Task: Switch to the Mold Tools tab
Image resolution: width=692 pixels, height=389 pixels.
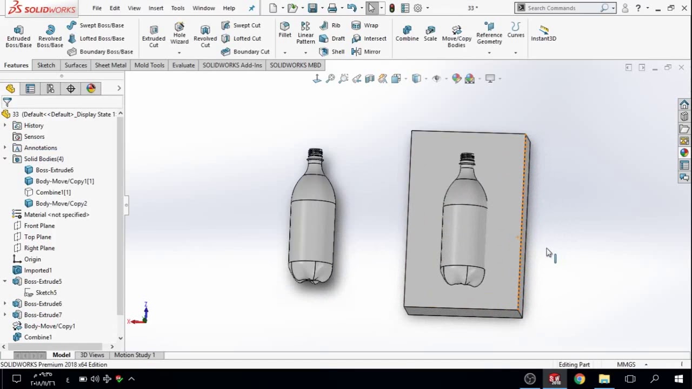Action: coord(149,65)
